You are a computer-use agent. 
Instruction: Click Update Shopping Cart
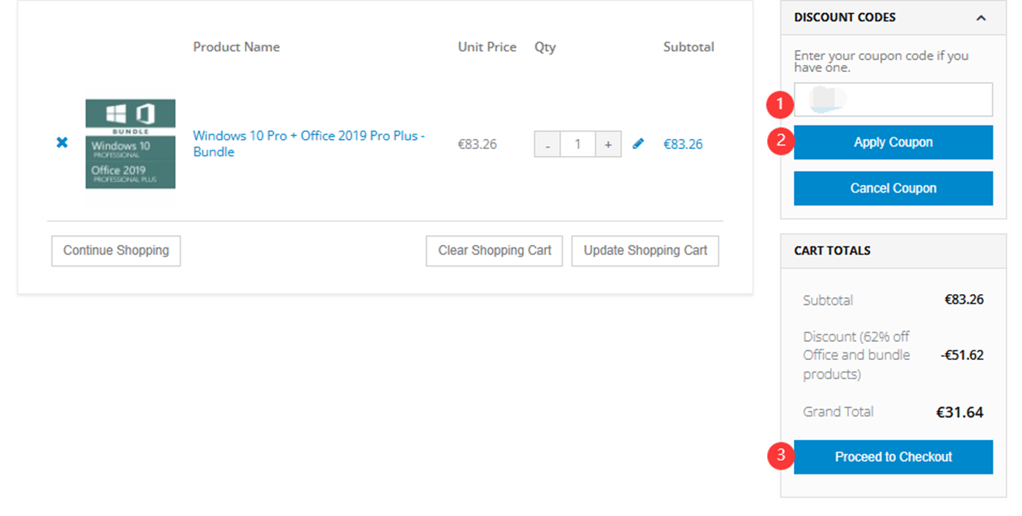645,250
